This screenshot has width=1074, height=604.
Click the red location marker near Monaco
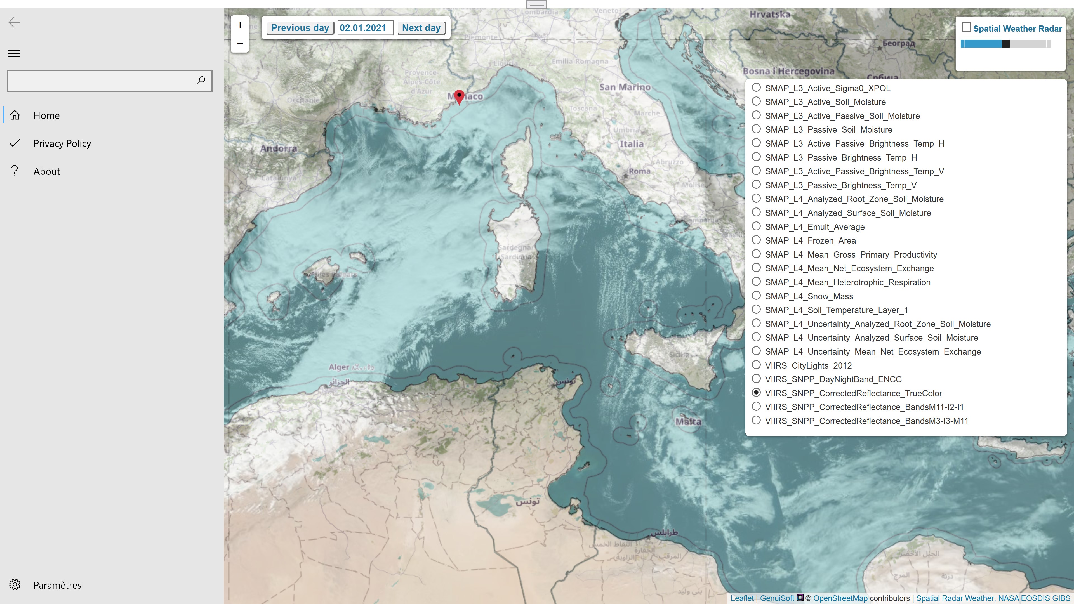coord(459,96)
